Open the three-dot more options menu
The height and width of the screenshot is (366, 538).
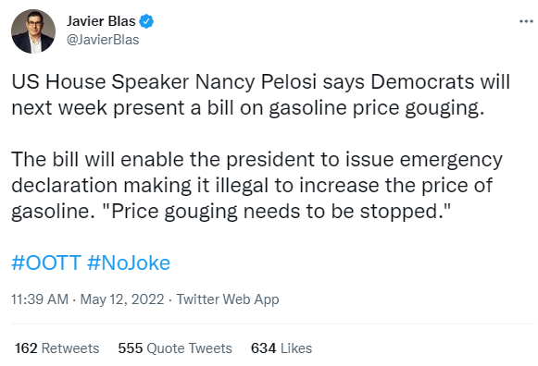click(526, 21)
